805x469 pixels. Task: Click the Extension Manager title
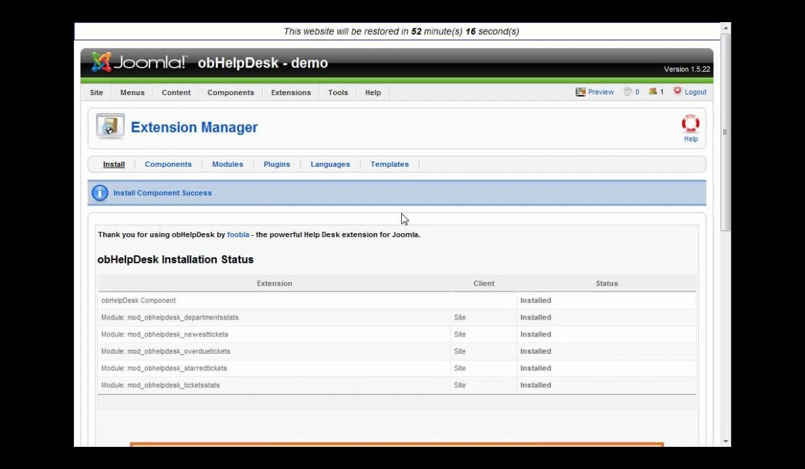(194, 127)
